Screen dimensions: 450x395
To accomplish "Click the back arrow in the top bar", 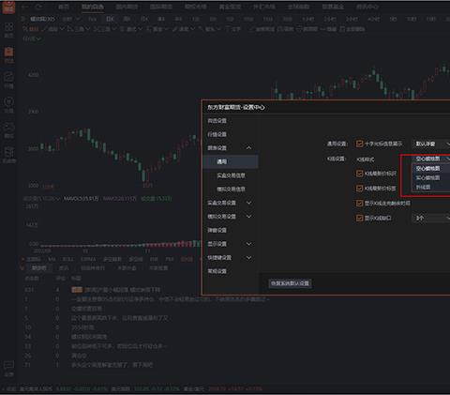I will point(25,7).
